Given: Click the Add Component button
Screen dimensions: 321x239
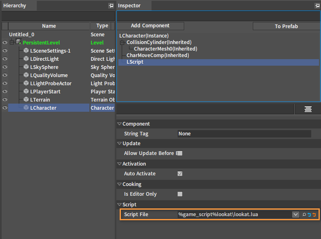Looking at the screenshot, I should [150, 26].
